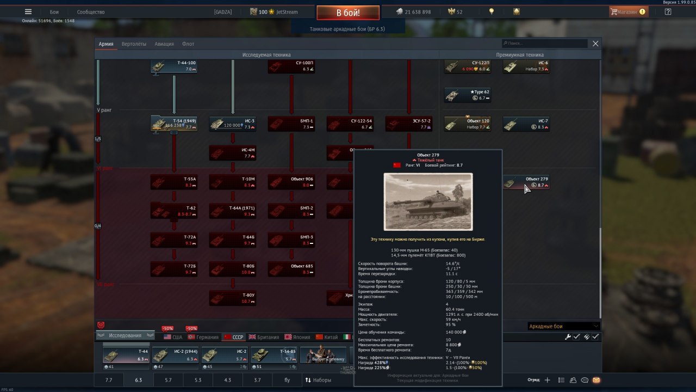The width and height of the screenshot is (696, 392).
Task: Click the premium account icon
Action: [517, 11]
